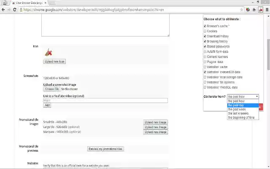Collapse the Obliterate from dropdown

pyautogui.click(x=243, y=97)
